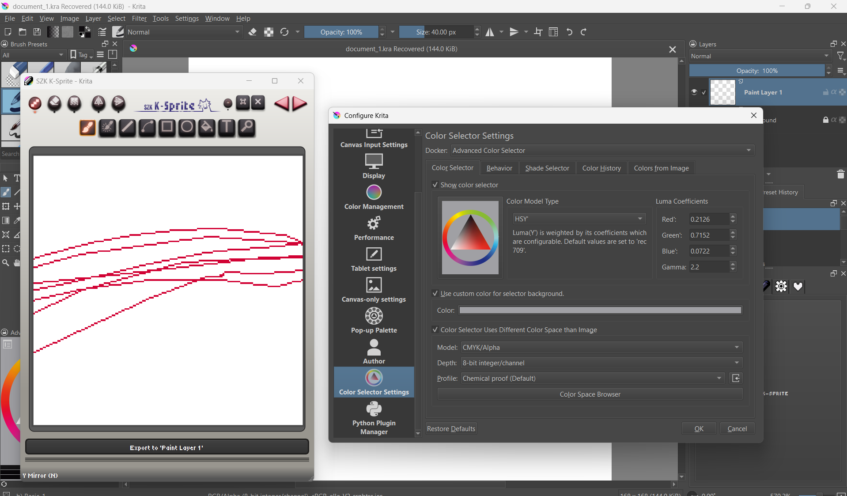Viewport: 847px width, 496px height.
Task: Open the Model dropdown showing CMYK/Alpha
Action: pyautogui.click(x=601, y=347)
